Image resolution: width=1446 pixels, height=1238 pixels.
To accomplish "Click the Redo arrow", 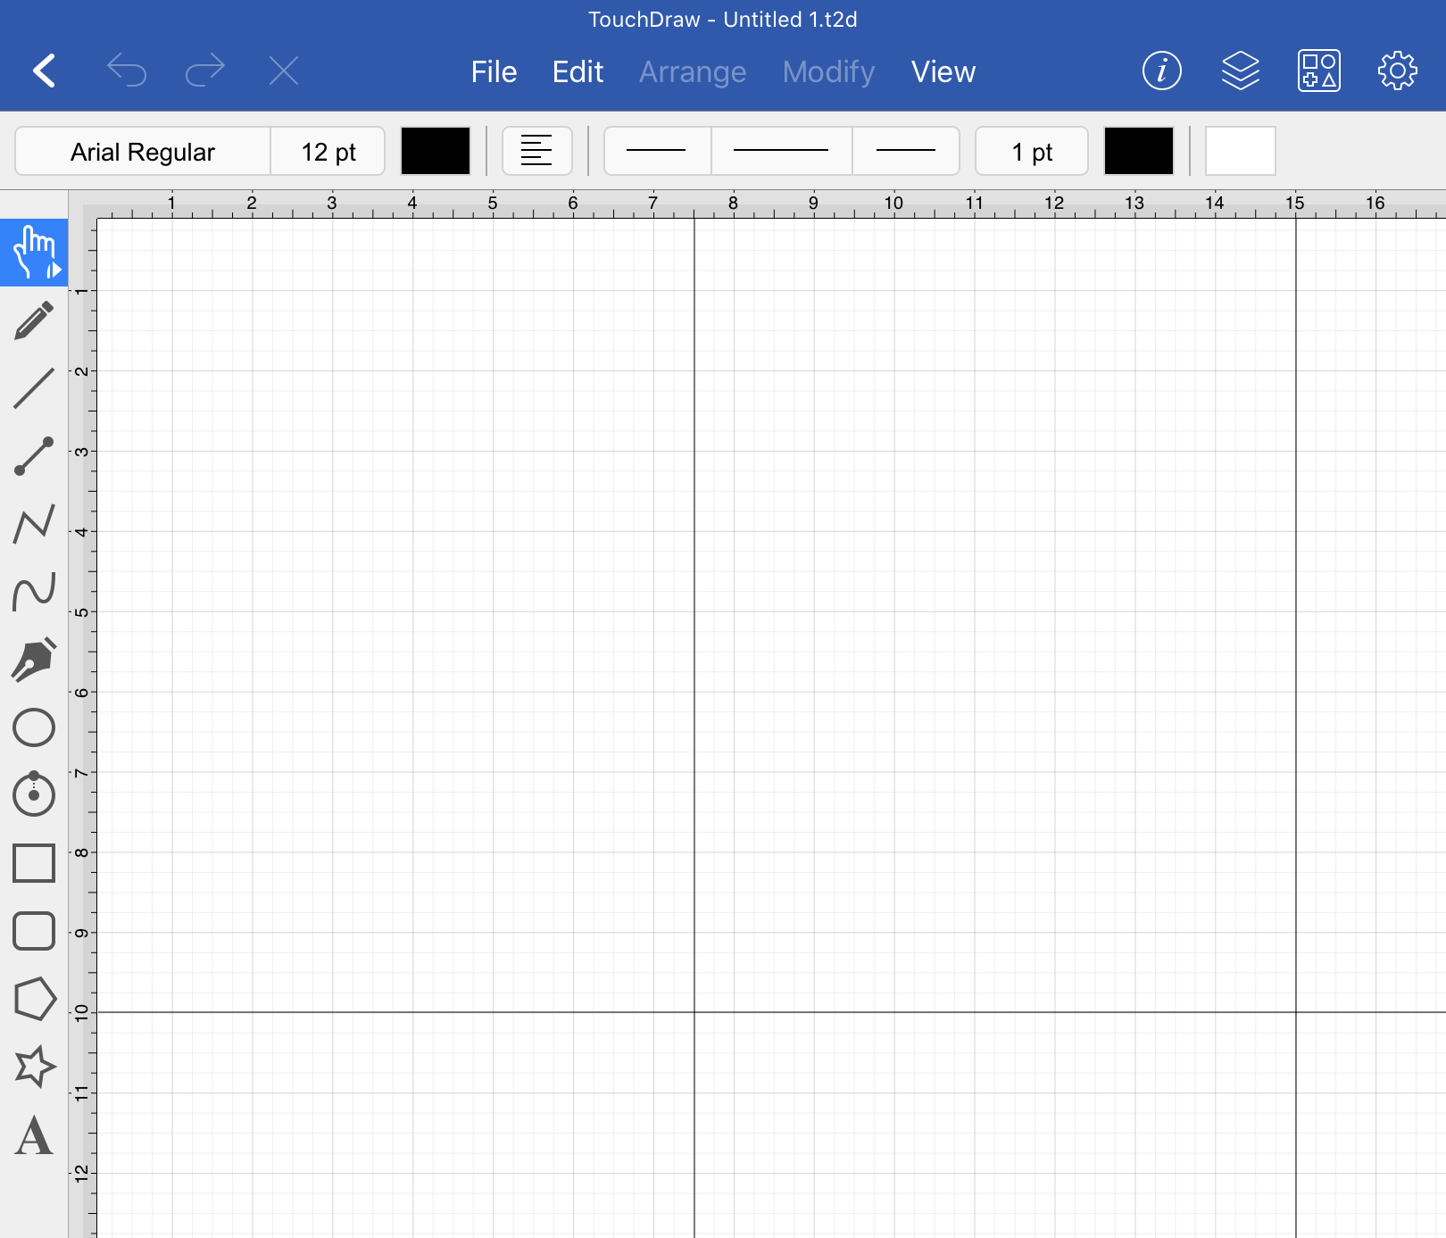I will click(205, 71).
